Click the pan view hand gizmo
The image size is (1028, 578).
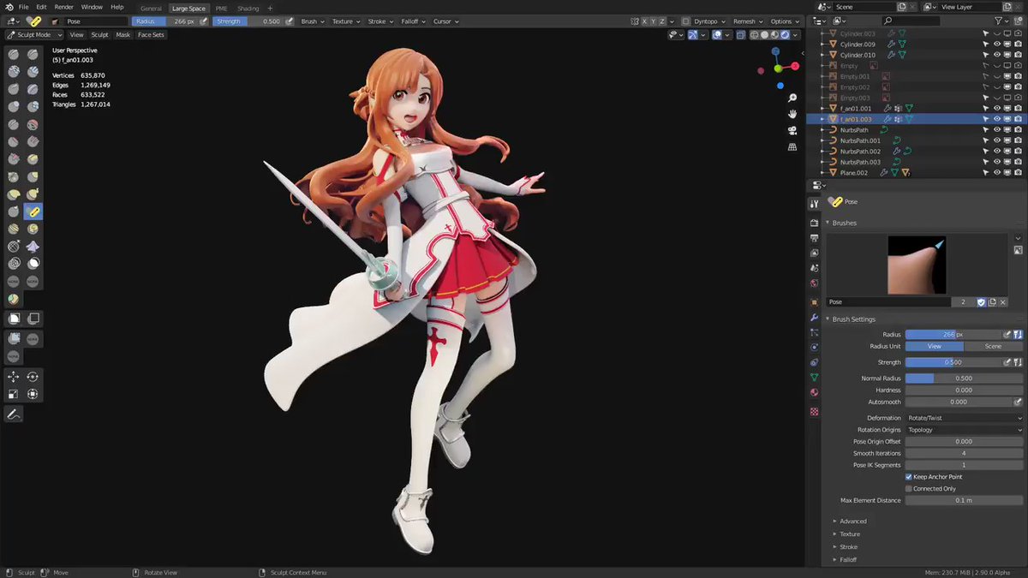(x=792, y=114)
